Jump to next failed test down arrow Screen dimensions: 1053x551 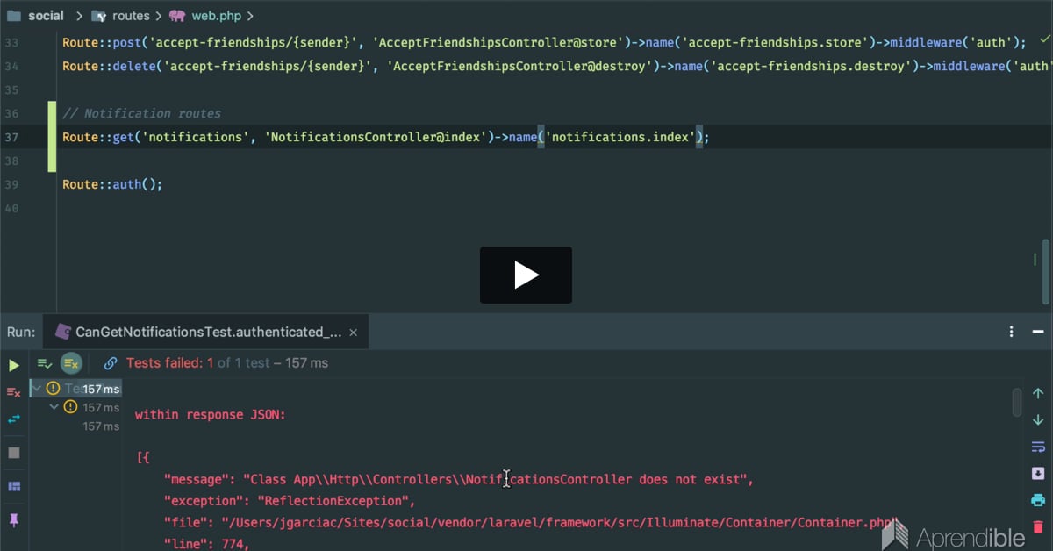point(1038,420)
